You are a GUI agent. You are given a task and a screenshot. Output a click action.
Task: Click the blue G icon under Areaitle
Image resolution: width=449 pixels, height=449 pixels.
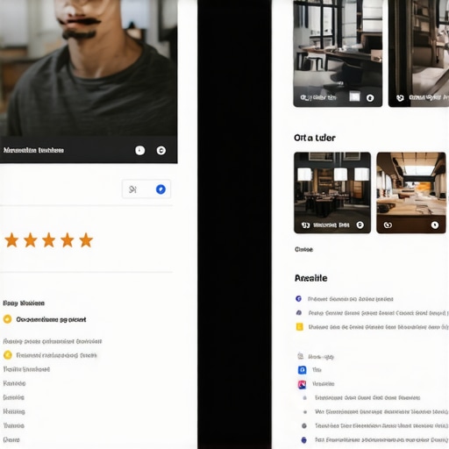298,298
